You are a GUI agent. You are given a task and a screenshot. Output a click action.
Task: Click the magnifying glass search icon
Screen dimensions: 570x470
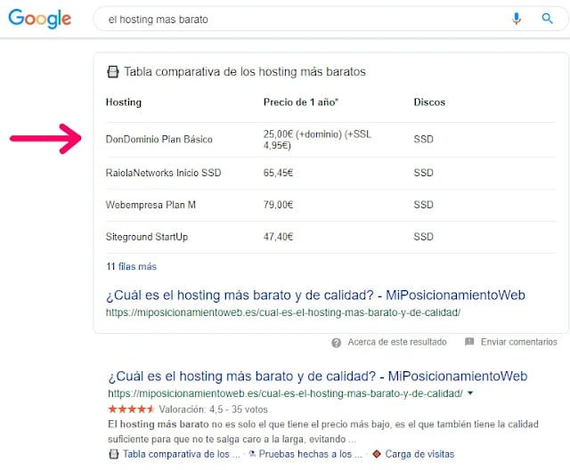(547, 19)
